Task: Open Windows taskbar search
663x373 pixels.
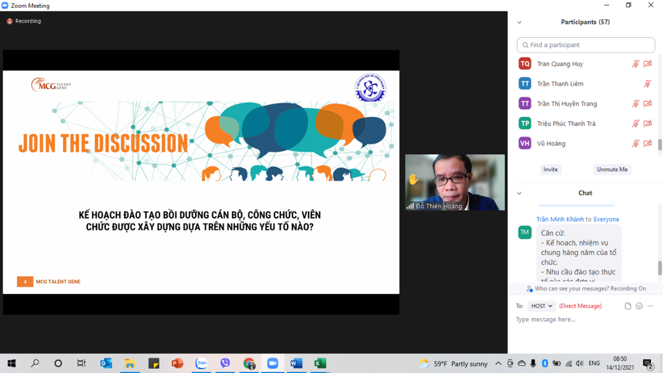Action: [35, 363]
